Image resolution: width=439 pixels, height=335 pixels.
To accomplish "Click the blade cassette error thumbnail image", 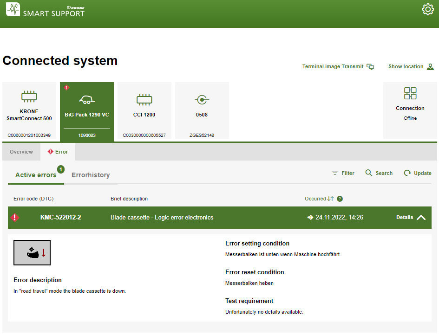I will pyautogui.click(x=32, y=252).
